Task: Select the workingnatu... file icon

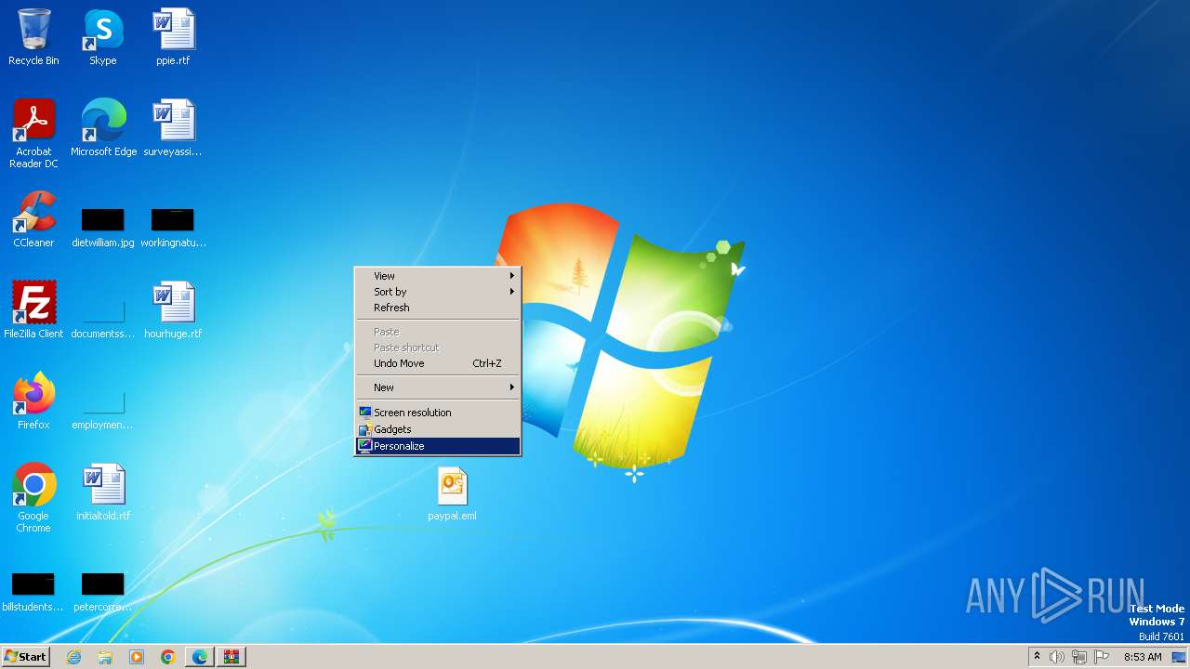Action: (173, 228)
